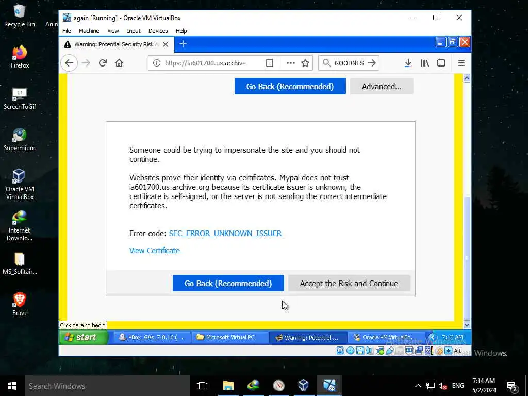528x396 pixels.
Task: Click CPU/virtualization chip icon in VirtualBox status bar
Action: (x=428, y=351)
